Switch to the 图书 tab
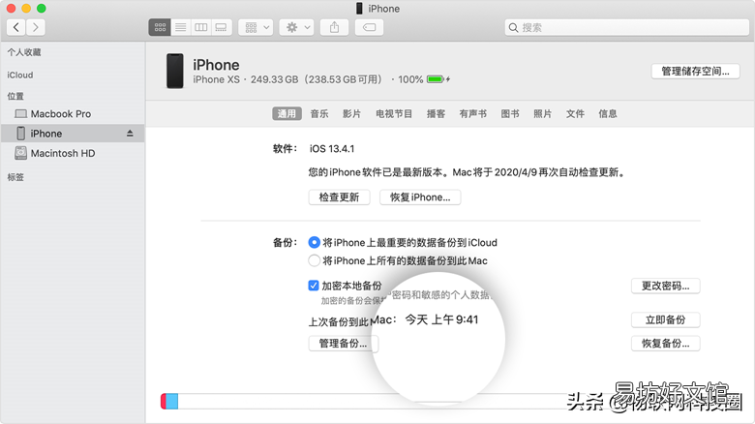 click(x=510, y=113)
